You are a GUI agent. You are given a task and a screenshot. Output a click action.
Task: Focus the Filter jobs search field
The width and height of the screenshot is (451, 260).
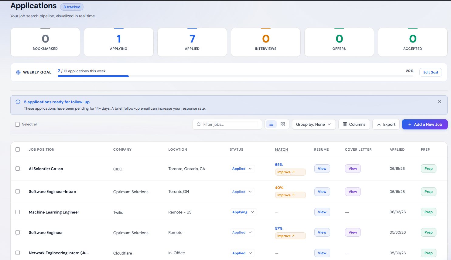(227, 124)
